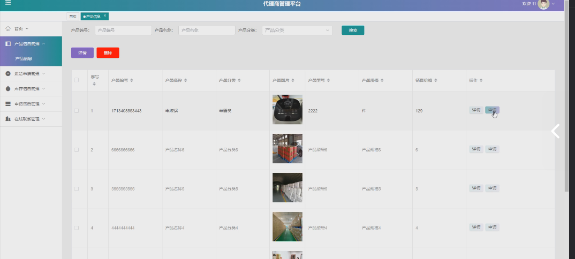The image size is (575, 259).
Task: Open the product image for 4444444444 row
Action: click(x=287, y=226)
